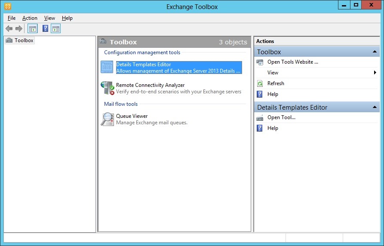Click 'Configuration management tools' group heading
This screenshot has width=384, height=246.
pyautogui.click(x=142, y=52)
